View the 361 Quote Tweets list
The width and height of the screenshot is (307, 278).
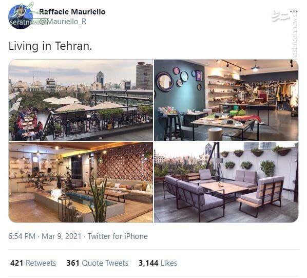[x=98, y=263]
